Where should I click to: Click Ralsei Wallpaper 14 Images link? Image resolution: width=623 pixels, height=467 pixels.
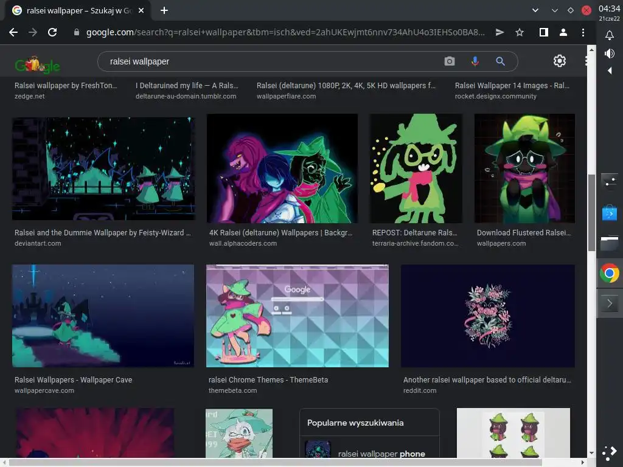(512, 85)
